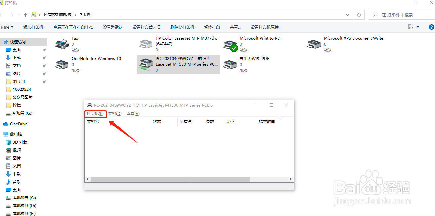435x216 pixels.
Task: Click left arrow of queue horizontal scrollbar
Action: click(x=88, y=179)
